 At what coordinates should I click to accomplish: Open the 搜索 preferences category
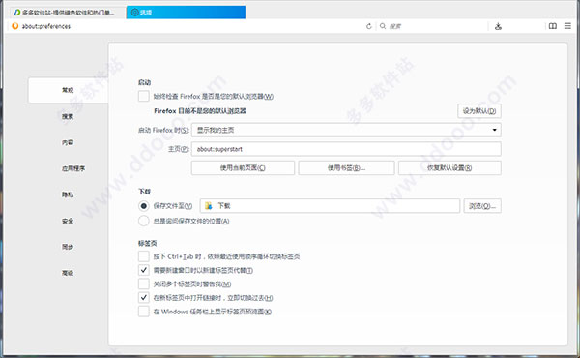click(x=68, y=116)
